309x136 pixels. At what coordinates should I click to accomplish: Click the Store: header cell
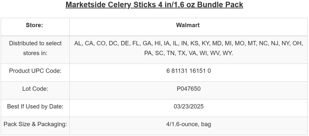click(x=35, y=25)
